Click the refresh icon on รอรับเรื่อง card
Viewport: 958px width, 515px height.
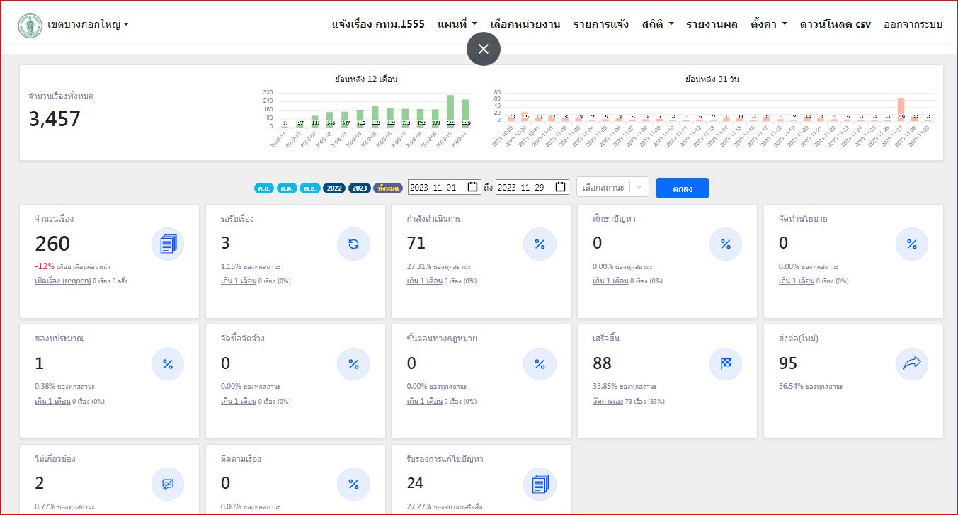(x=353, y=244)
